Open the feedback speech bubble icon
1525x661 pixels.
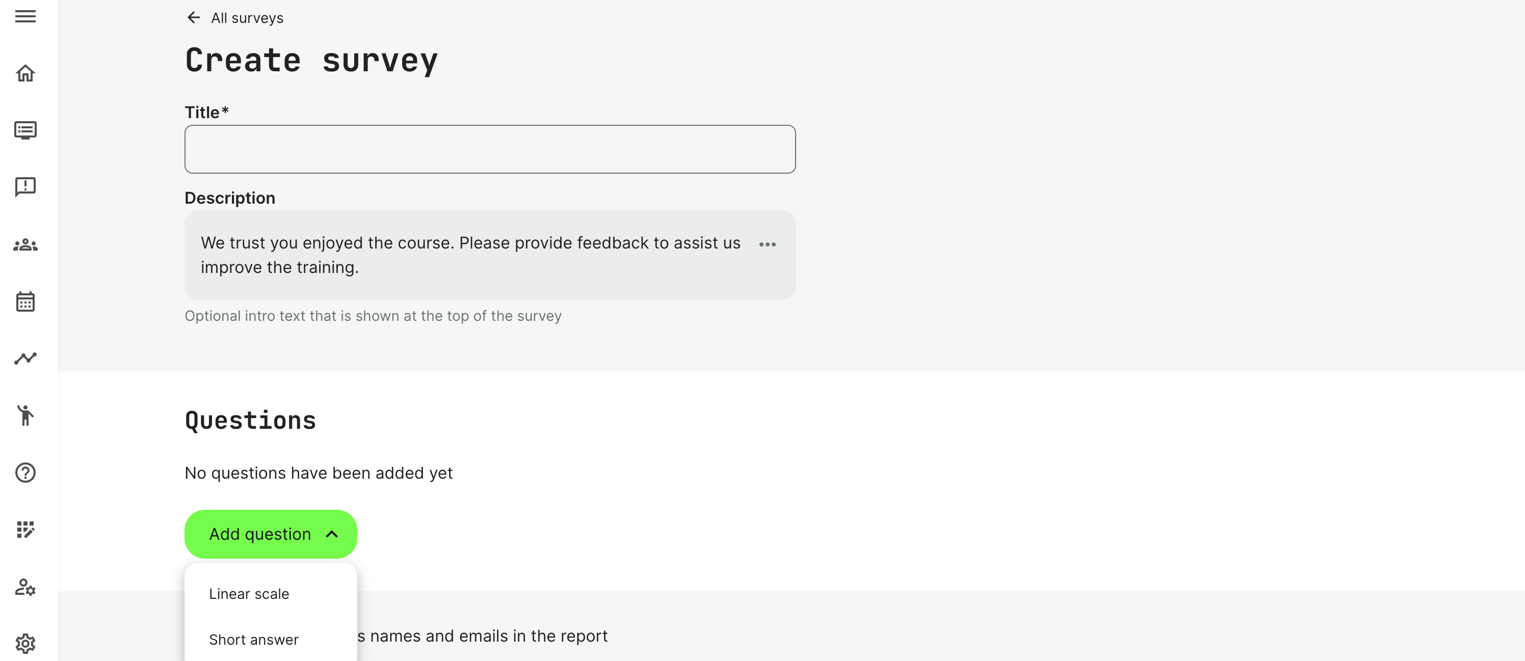[25, 187]
